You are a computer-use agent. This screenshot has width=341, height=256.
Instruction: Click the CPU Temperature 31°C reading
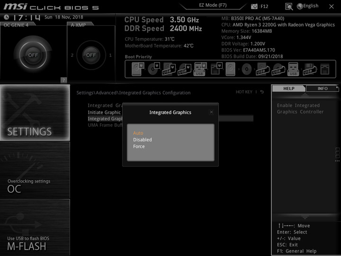pos(149,39)
